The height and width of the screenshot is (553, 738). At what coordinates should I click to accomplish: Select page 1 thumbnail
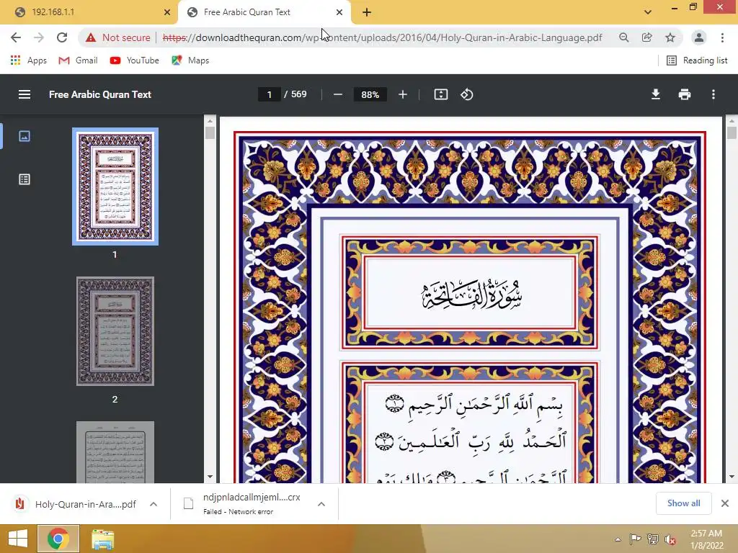(115, 186)
